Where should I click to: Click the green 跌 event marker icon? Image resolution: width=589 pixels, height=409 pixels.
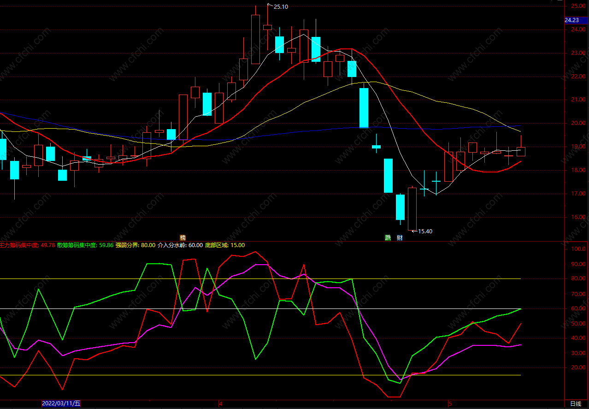tap(388, 238)
